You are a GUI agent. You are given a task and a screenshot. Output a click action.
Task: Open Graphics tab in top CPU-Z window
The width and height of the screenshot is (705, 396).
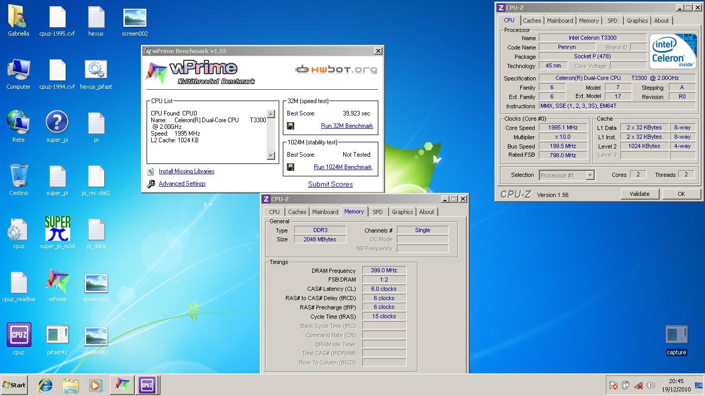(x=637, y=21)
